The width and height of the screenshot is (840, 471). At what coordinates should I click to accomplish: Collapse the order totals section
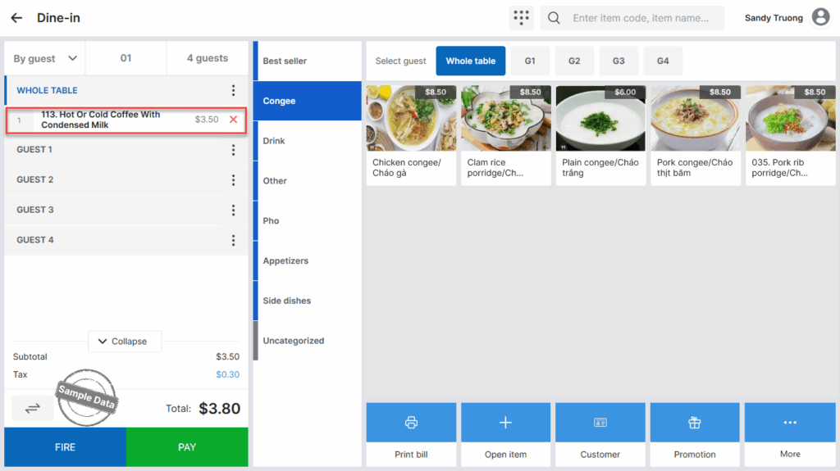click(124, 341)
